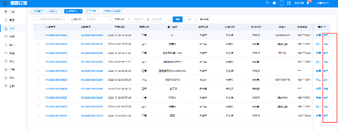Toggle the muted speaker icon in the header
The image size is (338, 131).
click(x=274, y=3)
